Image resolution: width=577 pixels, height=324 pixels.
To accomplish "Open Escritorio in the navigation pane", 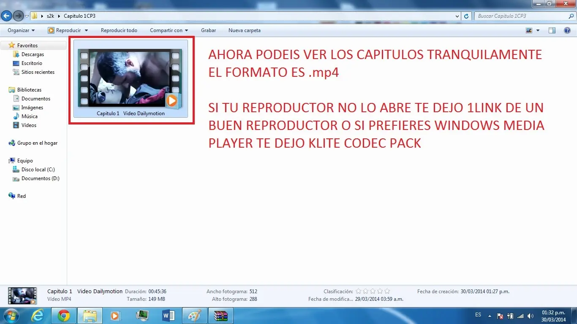I will pyautogui.click(x=32, y=63).
